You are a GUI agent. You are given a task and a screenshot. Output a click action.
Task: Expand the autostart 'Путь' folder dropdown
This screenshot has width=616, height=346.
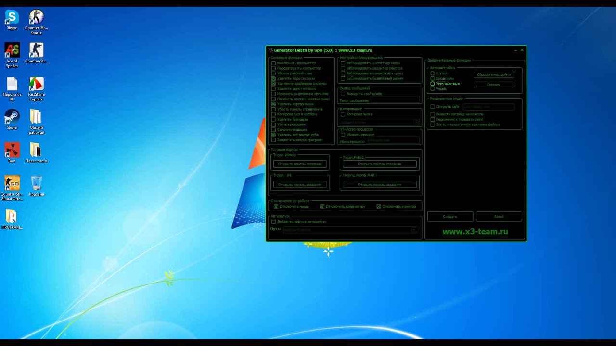click(414, 230)
